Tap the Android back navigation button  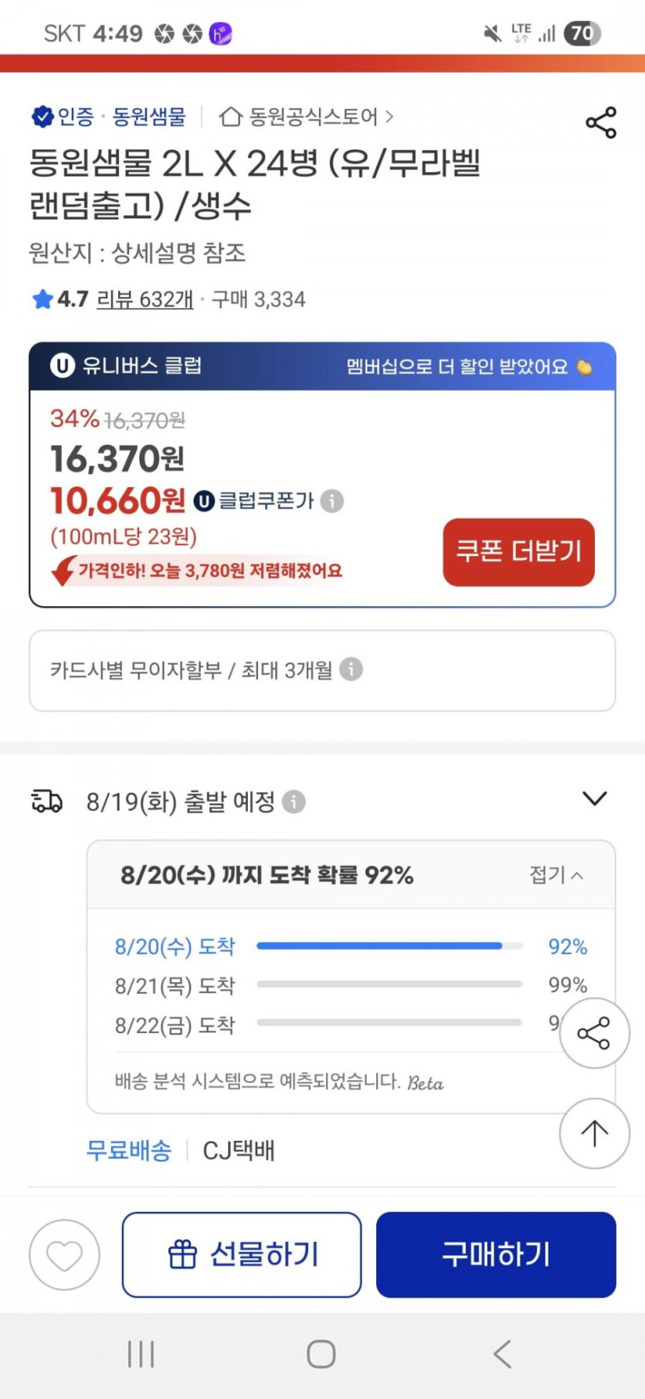click(x=502, y=1354)
